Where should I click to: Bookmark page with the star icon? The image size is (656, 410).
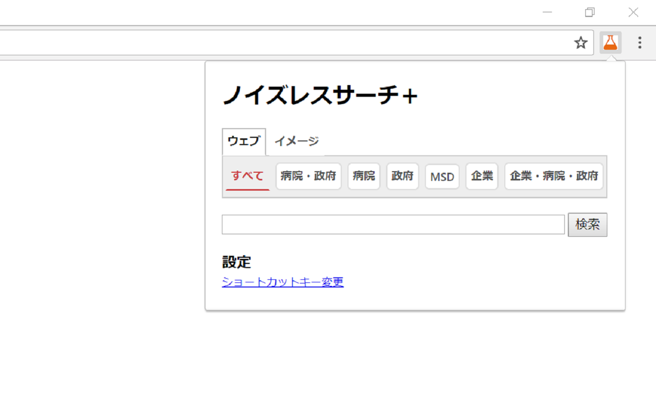tap(581, 43)
